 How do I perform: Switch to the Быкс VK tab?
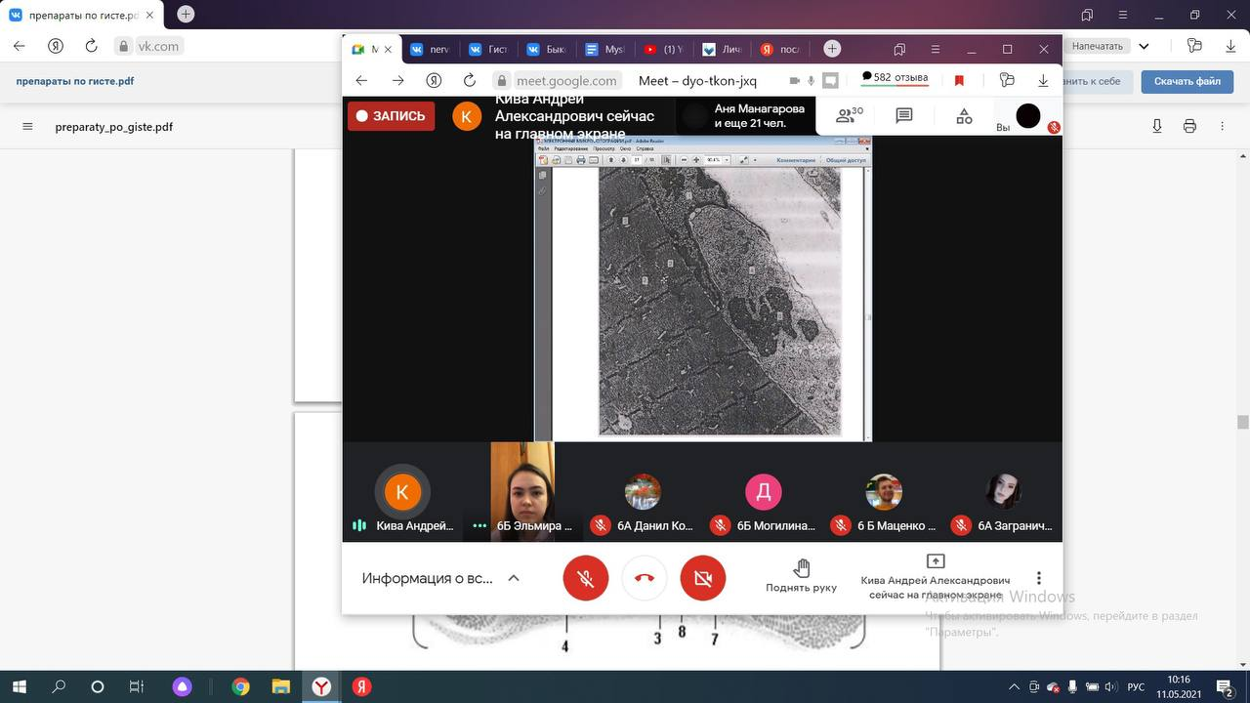pos(548,49)
